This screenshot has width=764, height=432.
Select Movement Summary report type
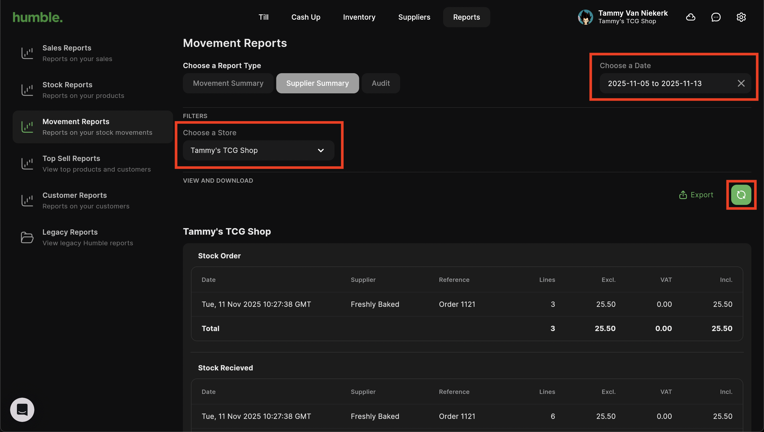pos(228,83)
